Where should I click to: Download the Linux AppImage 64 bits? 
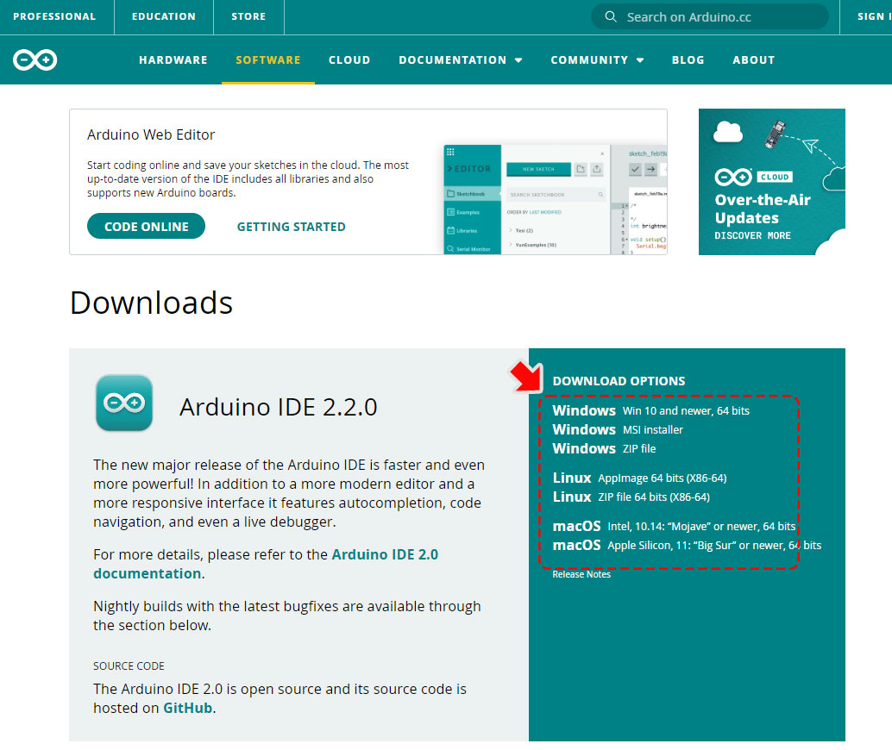[639, 478]
